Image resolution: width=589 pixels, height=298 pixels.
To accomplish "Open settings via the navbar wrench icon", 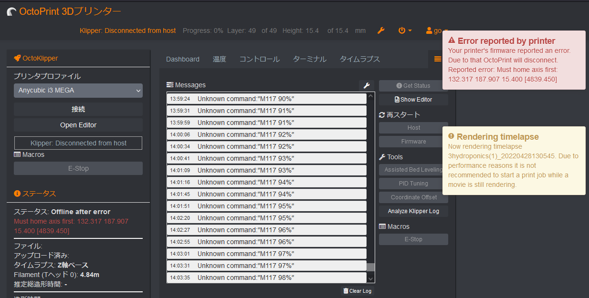I will click(381, 31).
